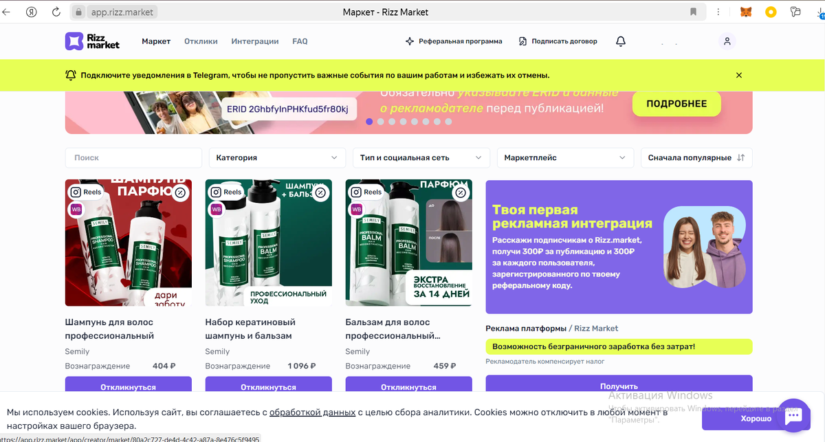Screen dimensions: 825x442
Task: Click the site lock icon in address bar
Action: [79, 12]
